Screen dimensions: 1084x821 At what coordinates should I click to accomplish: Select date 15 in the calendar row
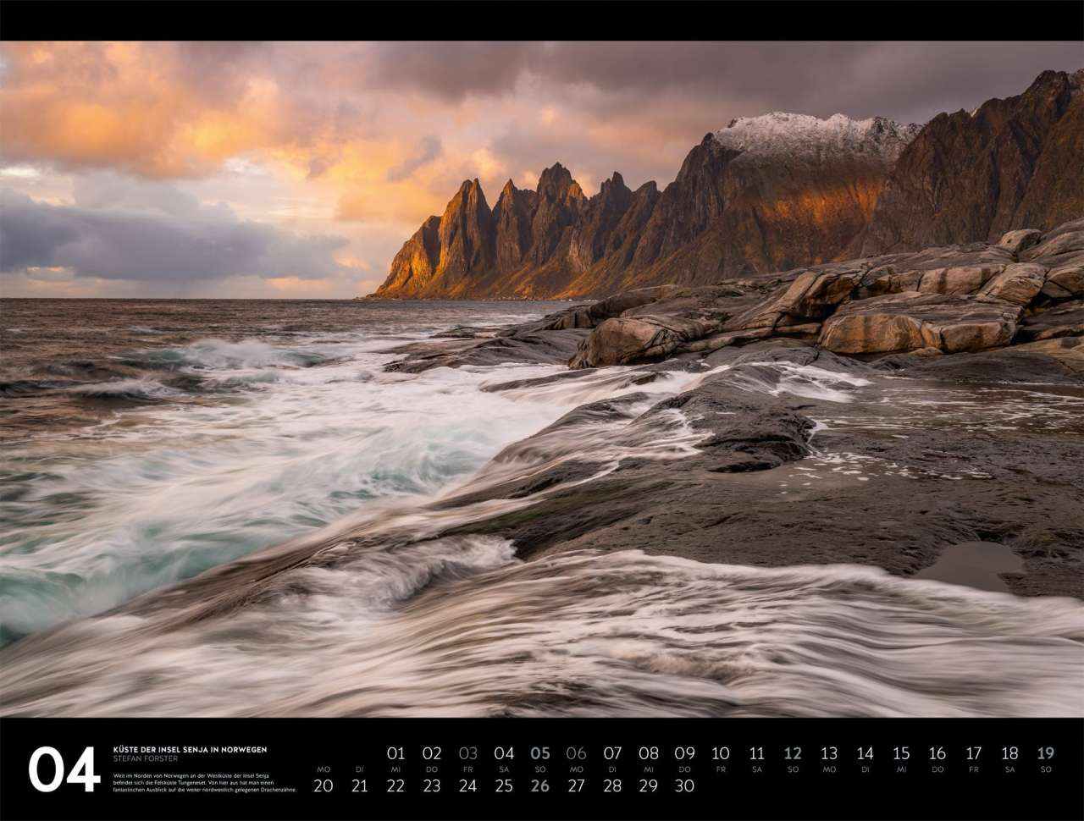click(901, 753)
